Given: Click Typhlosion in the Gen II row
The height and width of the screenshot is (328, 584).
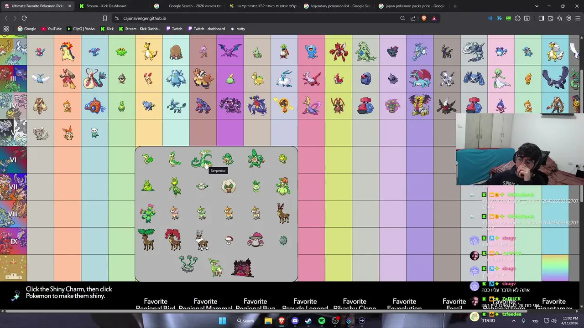Looking at the screenshot, I should click(67, 51).
